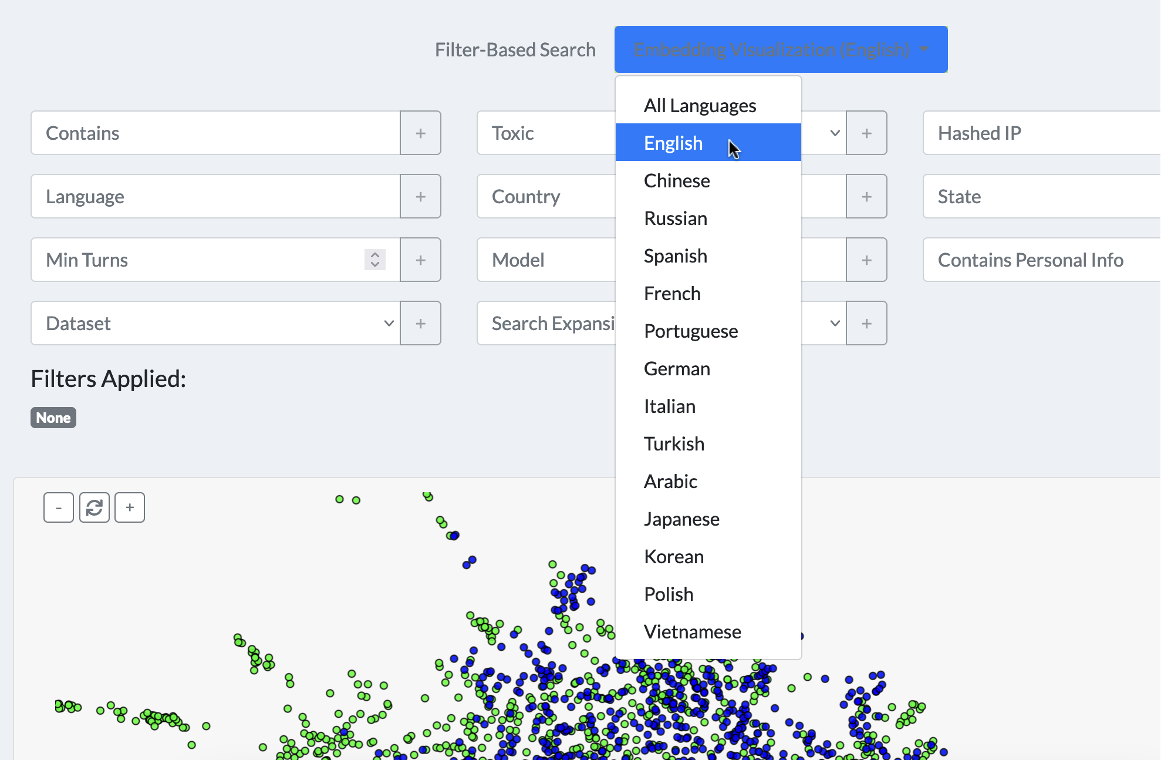
Task: Select Vietnamese in the dropdown list
Action: (692, 632)
